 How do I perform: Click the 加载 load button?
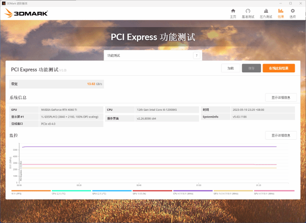[x=230, y=68]
